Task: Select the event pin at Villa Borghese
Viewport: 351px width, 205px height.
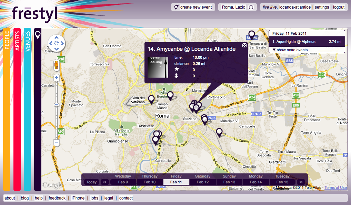Action: [x=170, y=96]
